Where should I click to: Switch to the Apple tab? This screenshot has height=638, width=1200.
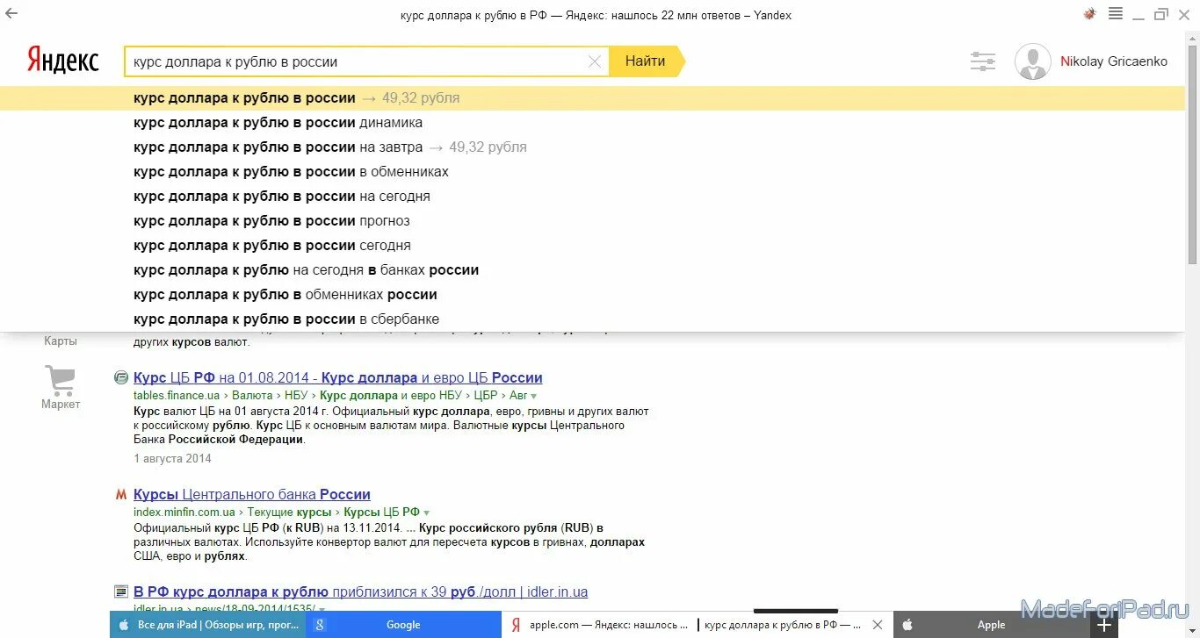(x=991, y=625)
